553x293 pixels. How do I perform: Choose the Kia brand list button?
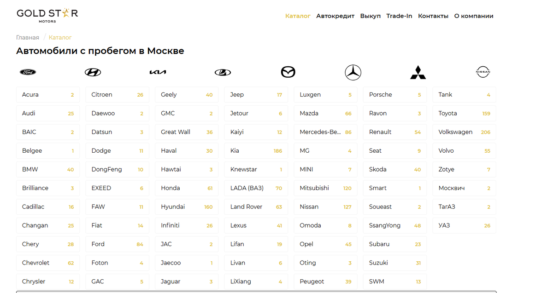256,151
